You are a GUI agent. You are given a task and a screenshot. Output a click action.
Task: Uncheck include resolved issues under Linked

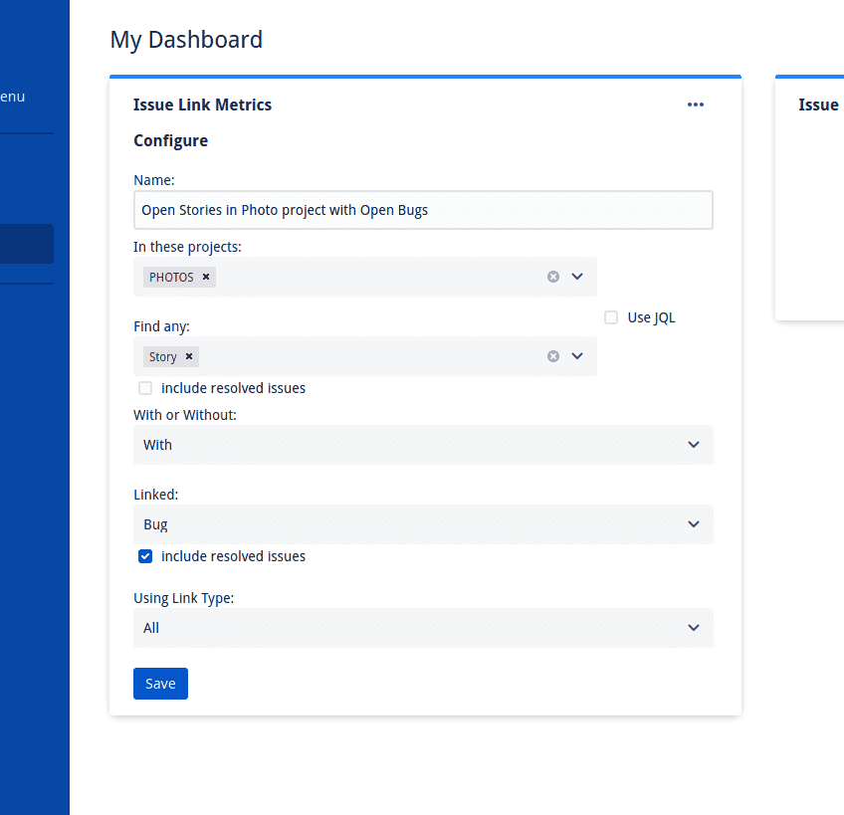click(145, 556)
